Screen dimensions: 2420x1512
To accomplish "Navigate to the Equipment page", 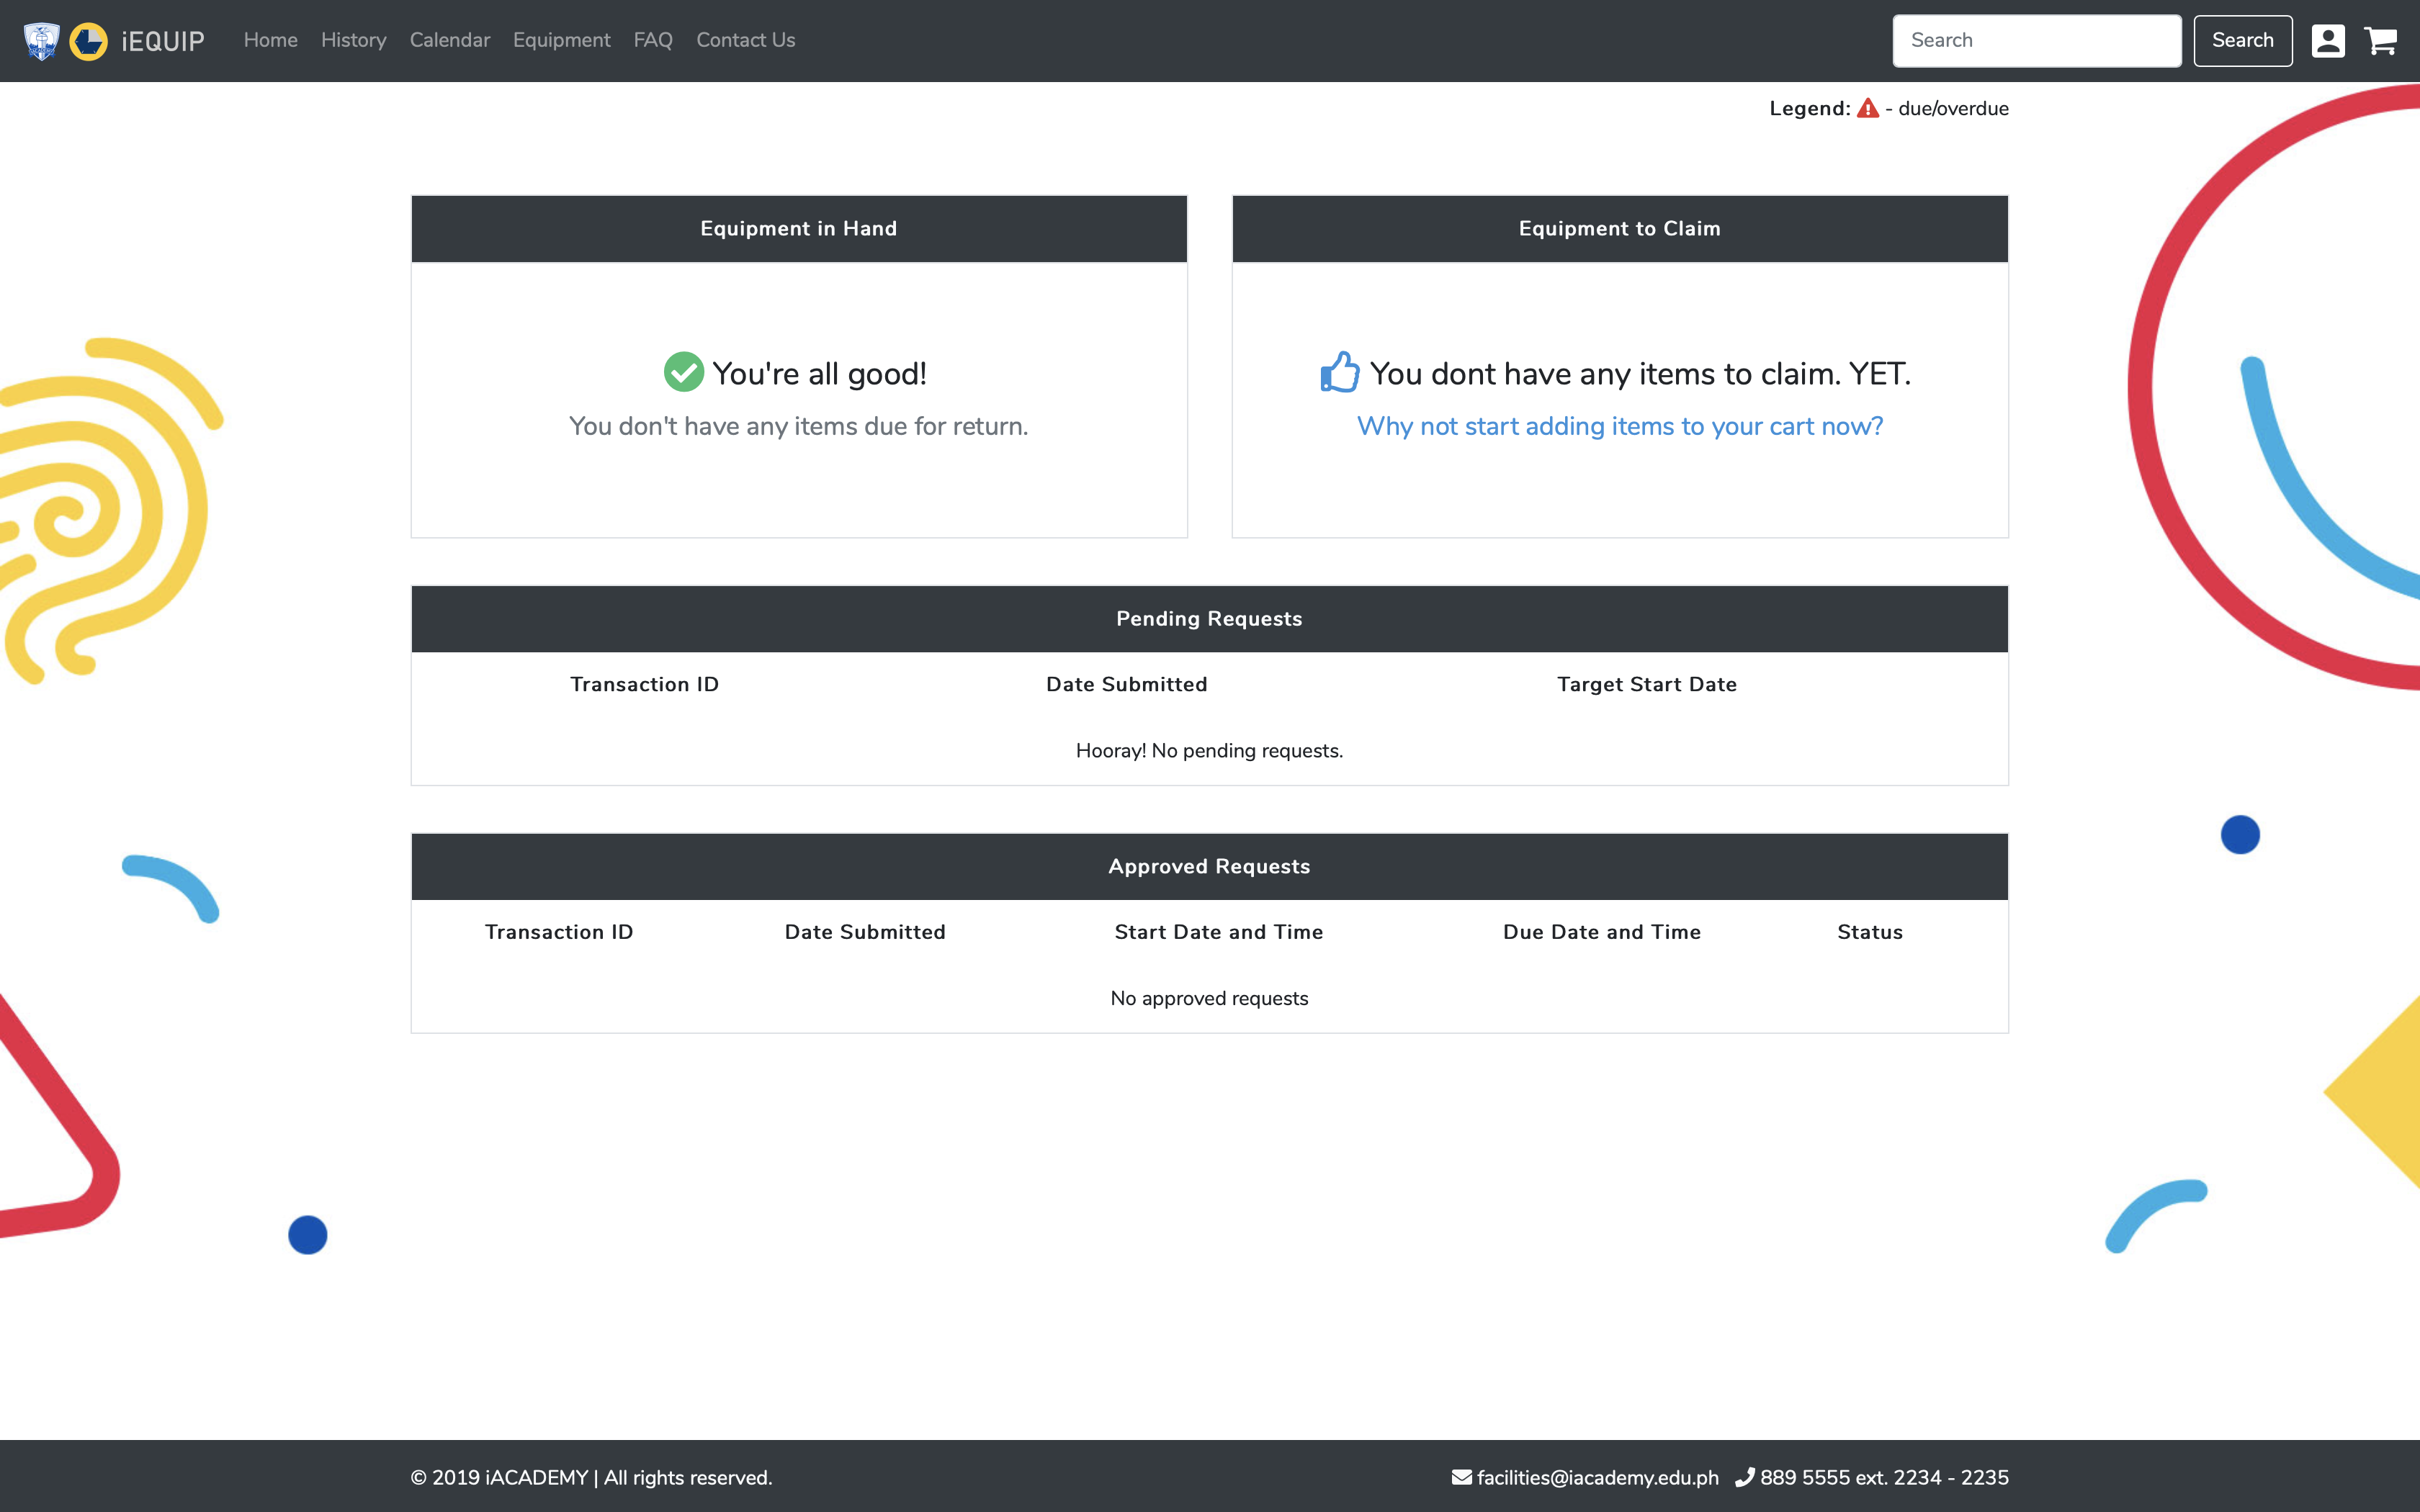I will coord(562,40).
